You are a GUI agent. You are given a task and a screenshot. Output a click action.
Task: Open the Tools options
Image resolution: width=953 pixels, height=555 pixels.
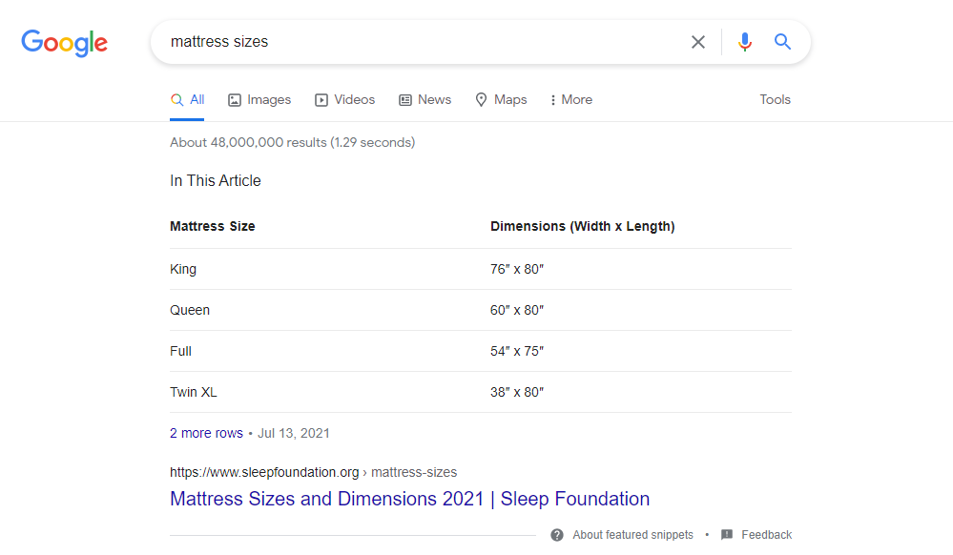775,100
